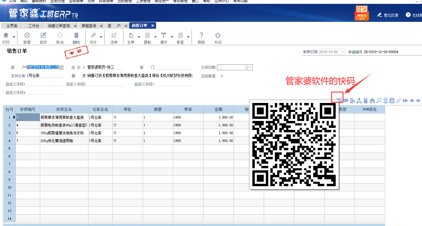This screenshot has width=422, height=226.
Task: Open the calculator icon above the table
Action: 385,101
